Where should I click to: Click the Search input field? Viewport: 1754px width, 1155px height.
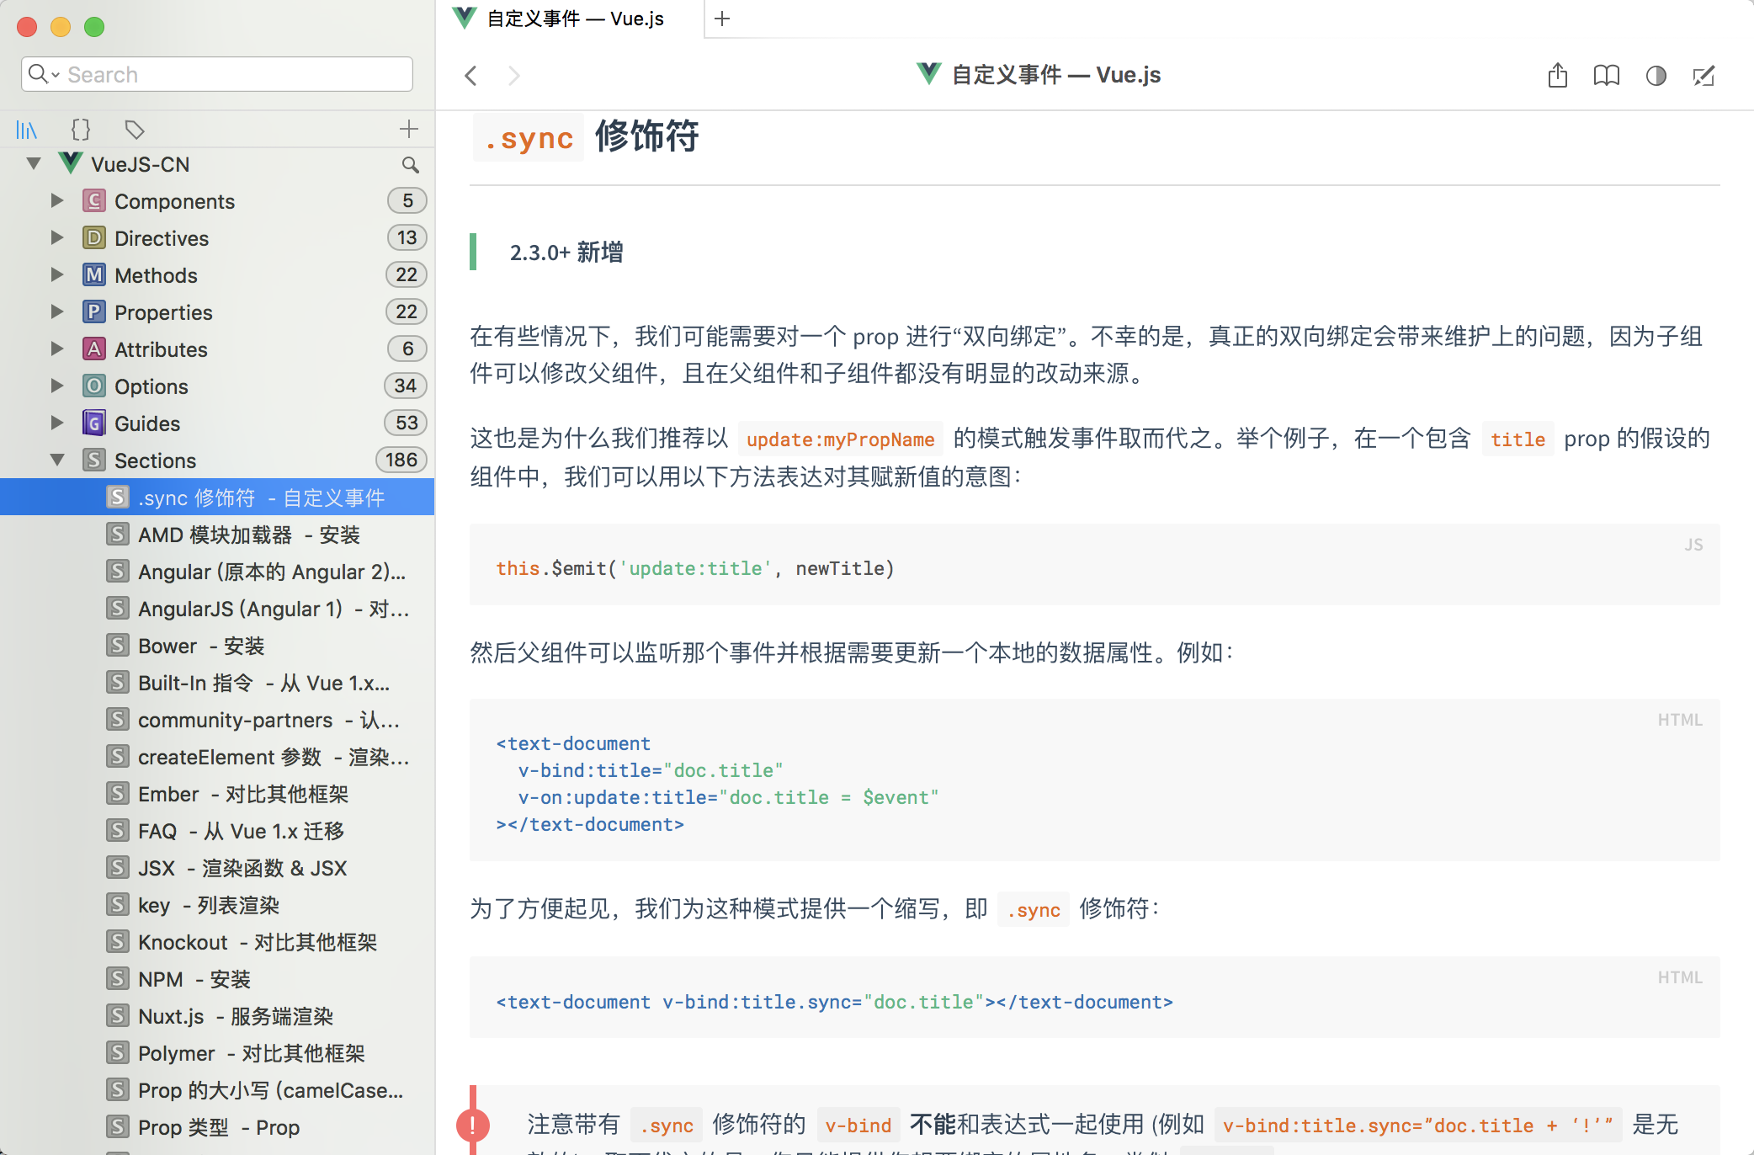(236, 75)
